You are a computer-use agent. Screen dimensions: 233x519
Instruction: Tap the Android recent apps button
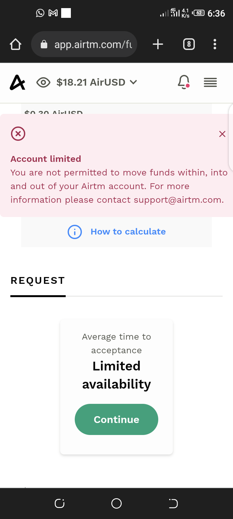click(x=60, y=503)
